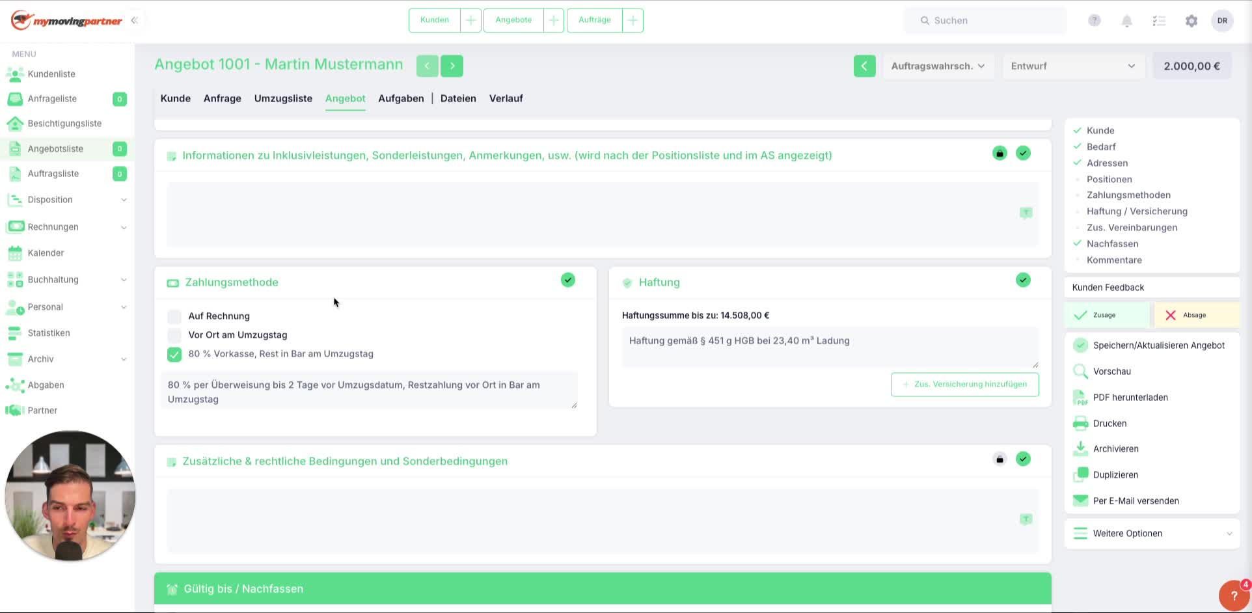The image size is (1252, 613).
Task: Go to next Angebot with right arrow
Action: pyautogui.click(x=452, y=66)
